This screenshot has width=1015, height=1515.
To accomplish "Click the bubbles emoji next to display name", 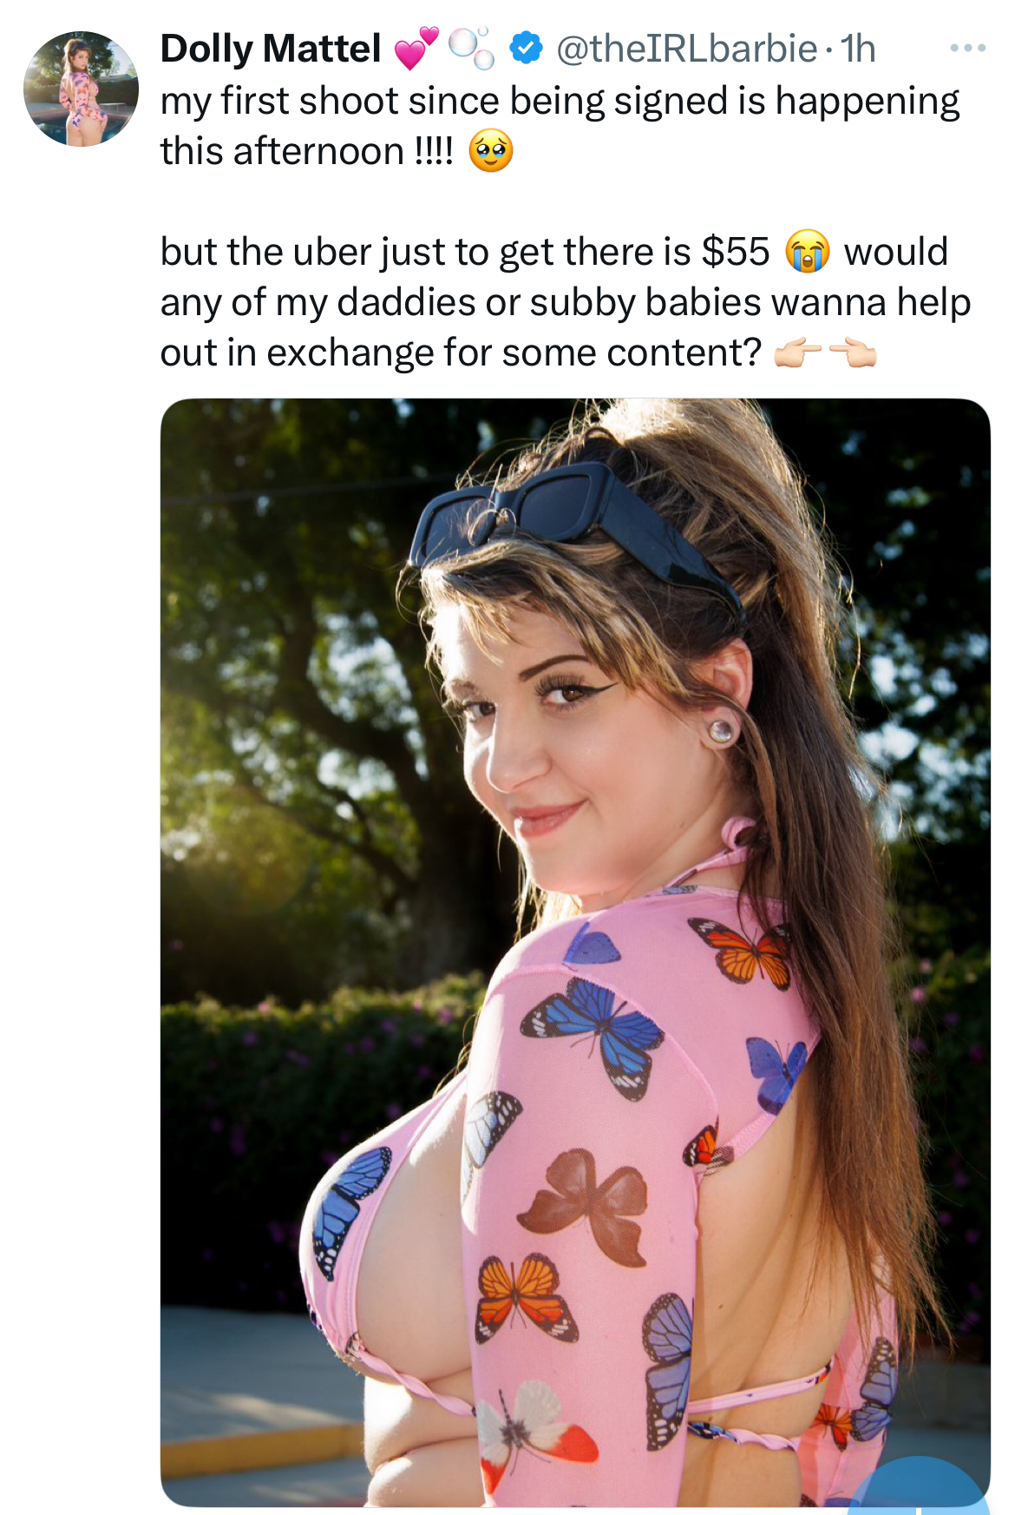I will (x=472, y=48).
